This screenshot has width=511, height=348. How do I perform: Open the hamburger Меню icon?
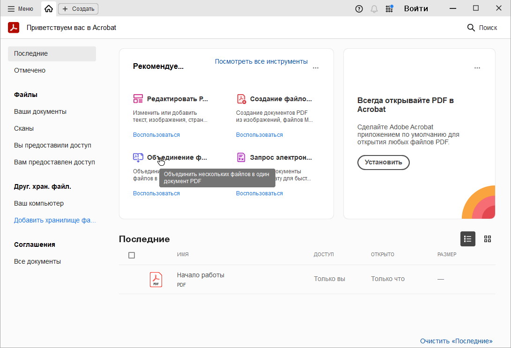coord(11,9)
